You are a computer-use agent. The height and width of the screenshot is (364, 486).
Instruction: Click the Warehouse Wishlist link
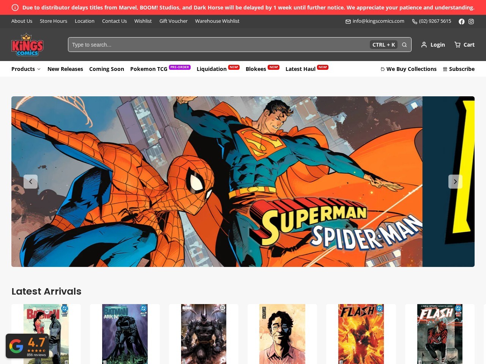[x=217, y=21]
